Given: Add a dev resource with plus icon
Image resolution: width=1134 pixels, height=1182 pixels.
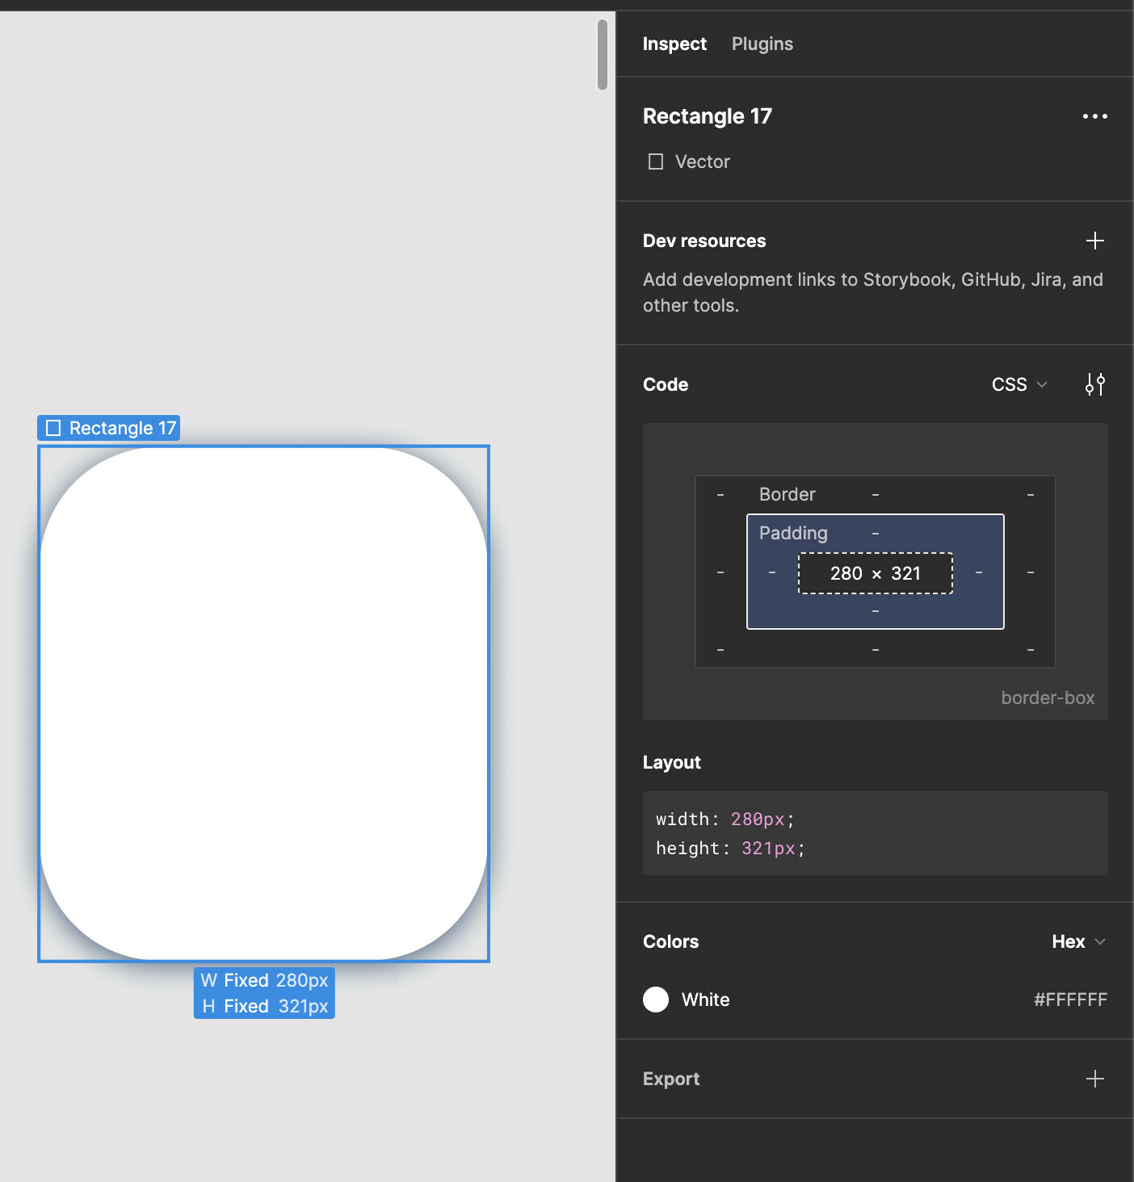Looking at the screenshot, I should pyautogui.click(x=1094, y=241).
